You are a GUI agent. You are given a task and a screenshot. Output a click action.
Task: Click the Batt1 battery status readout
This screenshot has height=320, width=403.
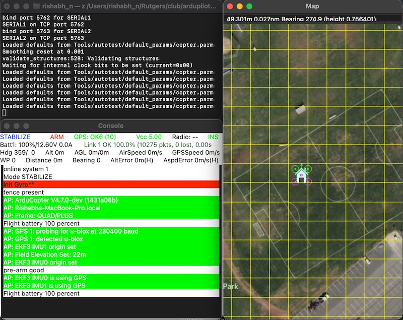[x=37, y=145]
